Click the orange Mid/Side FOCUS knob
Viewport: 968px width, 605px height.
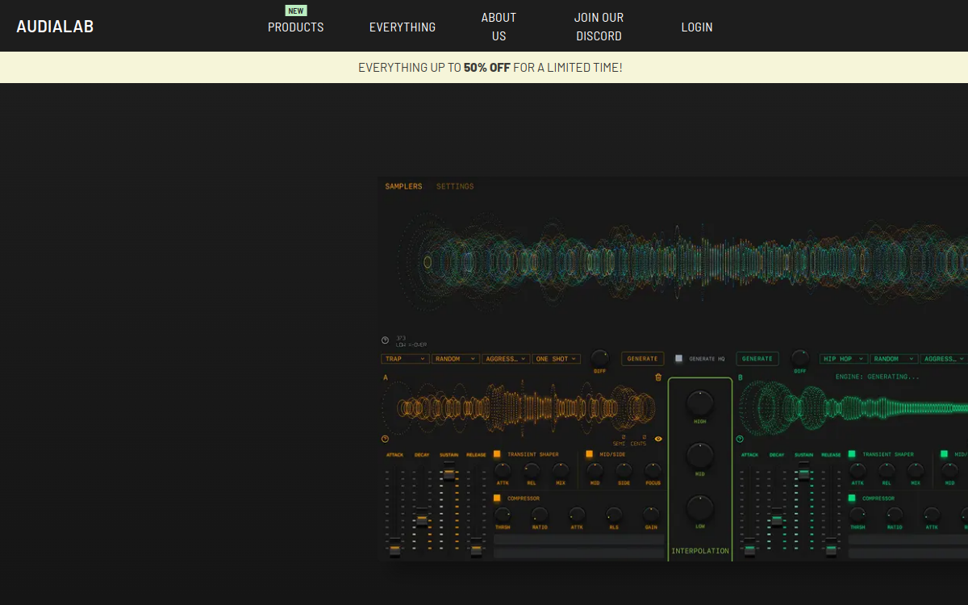tap(653, 469)
